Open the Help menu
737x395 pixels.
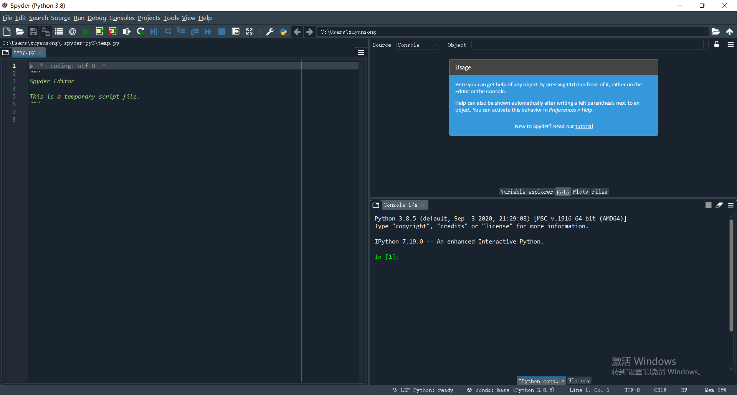(205, 18)
